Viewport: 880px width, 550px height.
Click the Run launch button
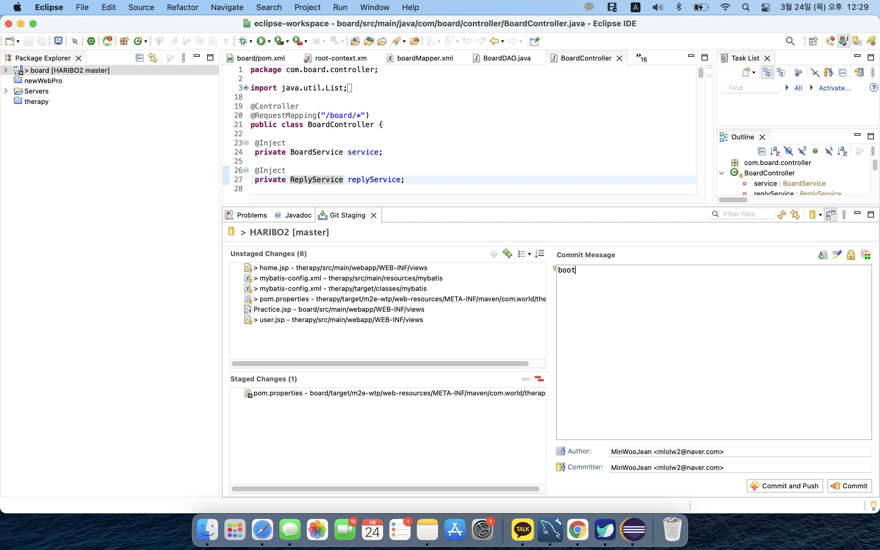point(260,41)
